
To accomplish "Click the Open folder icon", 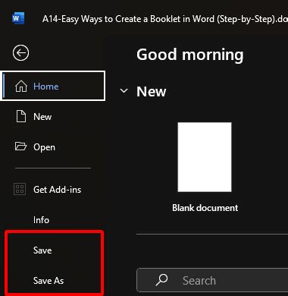I will [x=20, y=146].
